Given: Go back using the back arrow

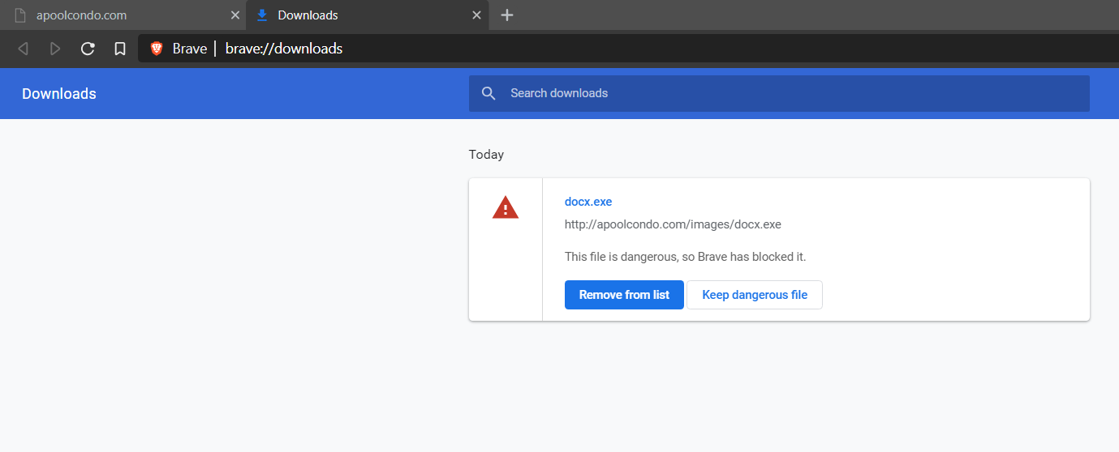Looking at the screenshot, I should [x=23, y=49].
